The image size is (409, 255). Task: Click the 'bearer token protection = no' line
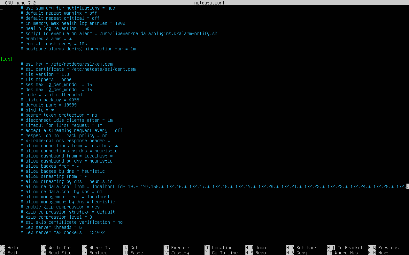(59, 115)
